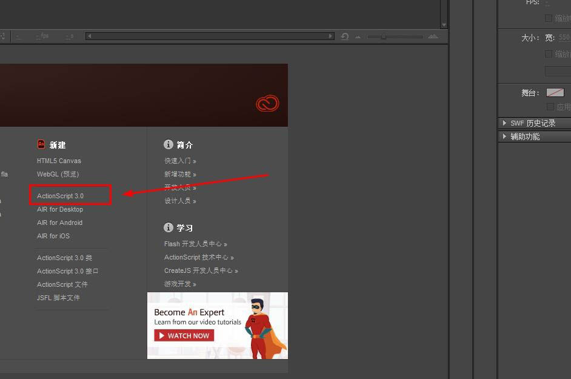
Task: Click the timeline zoom slider handle
Action: (383, 37)
